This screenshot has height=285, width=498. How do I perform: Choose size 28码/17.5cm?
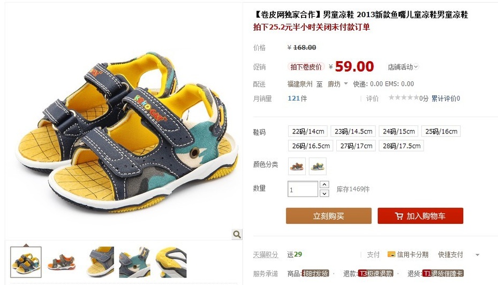(x=402, y=146)
